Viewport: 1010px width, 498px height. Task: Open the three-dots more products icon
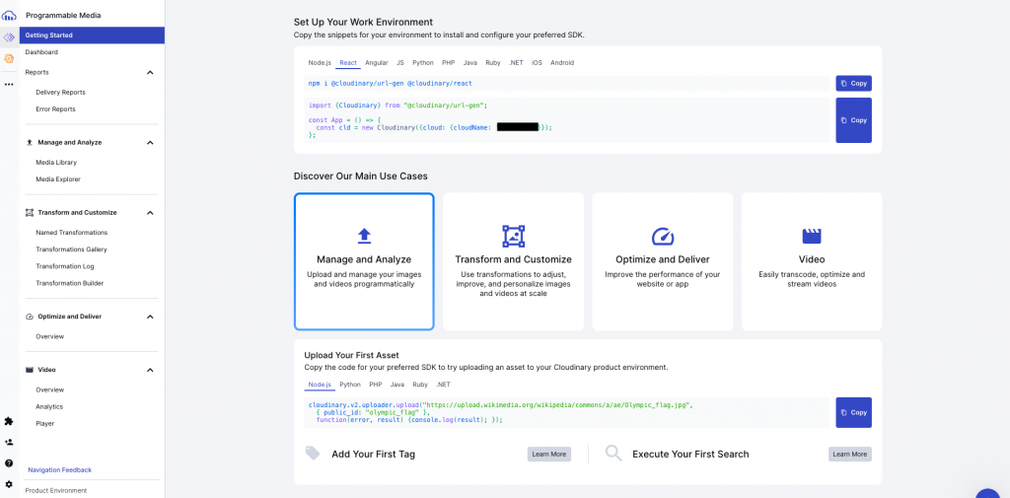pos(9,85)
